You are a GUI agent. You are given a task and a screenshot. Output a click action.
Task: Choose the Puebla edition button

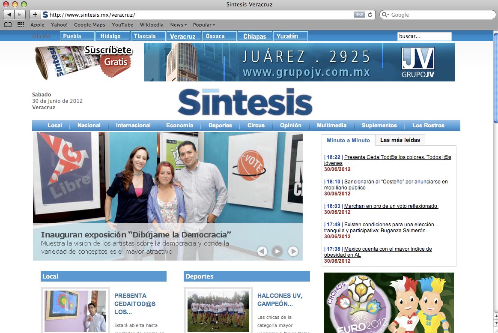pyautogui.click(x=77, y=36)
